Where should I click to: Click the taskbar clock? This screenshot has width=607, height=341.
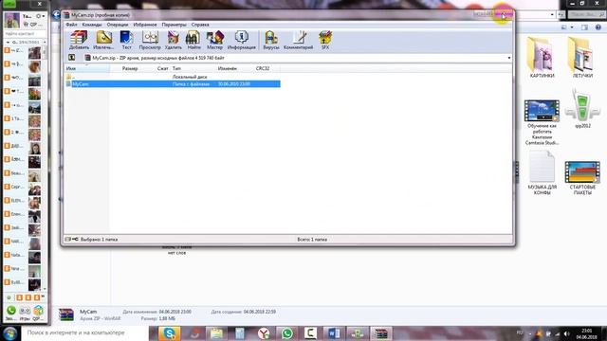[587, 333]
